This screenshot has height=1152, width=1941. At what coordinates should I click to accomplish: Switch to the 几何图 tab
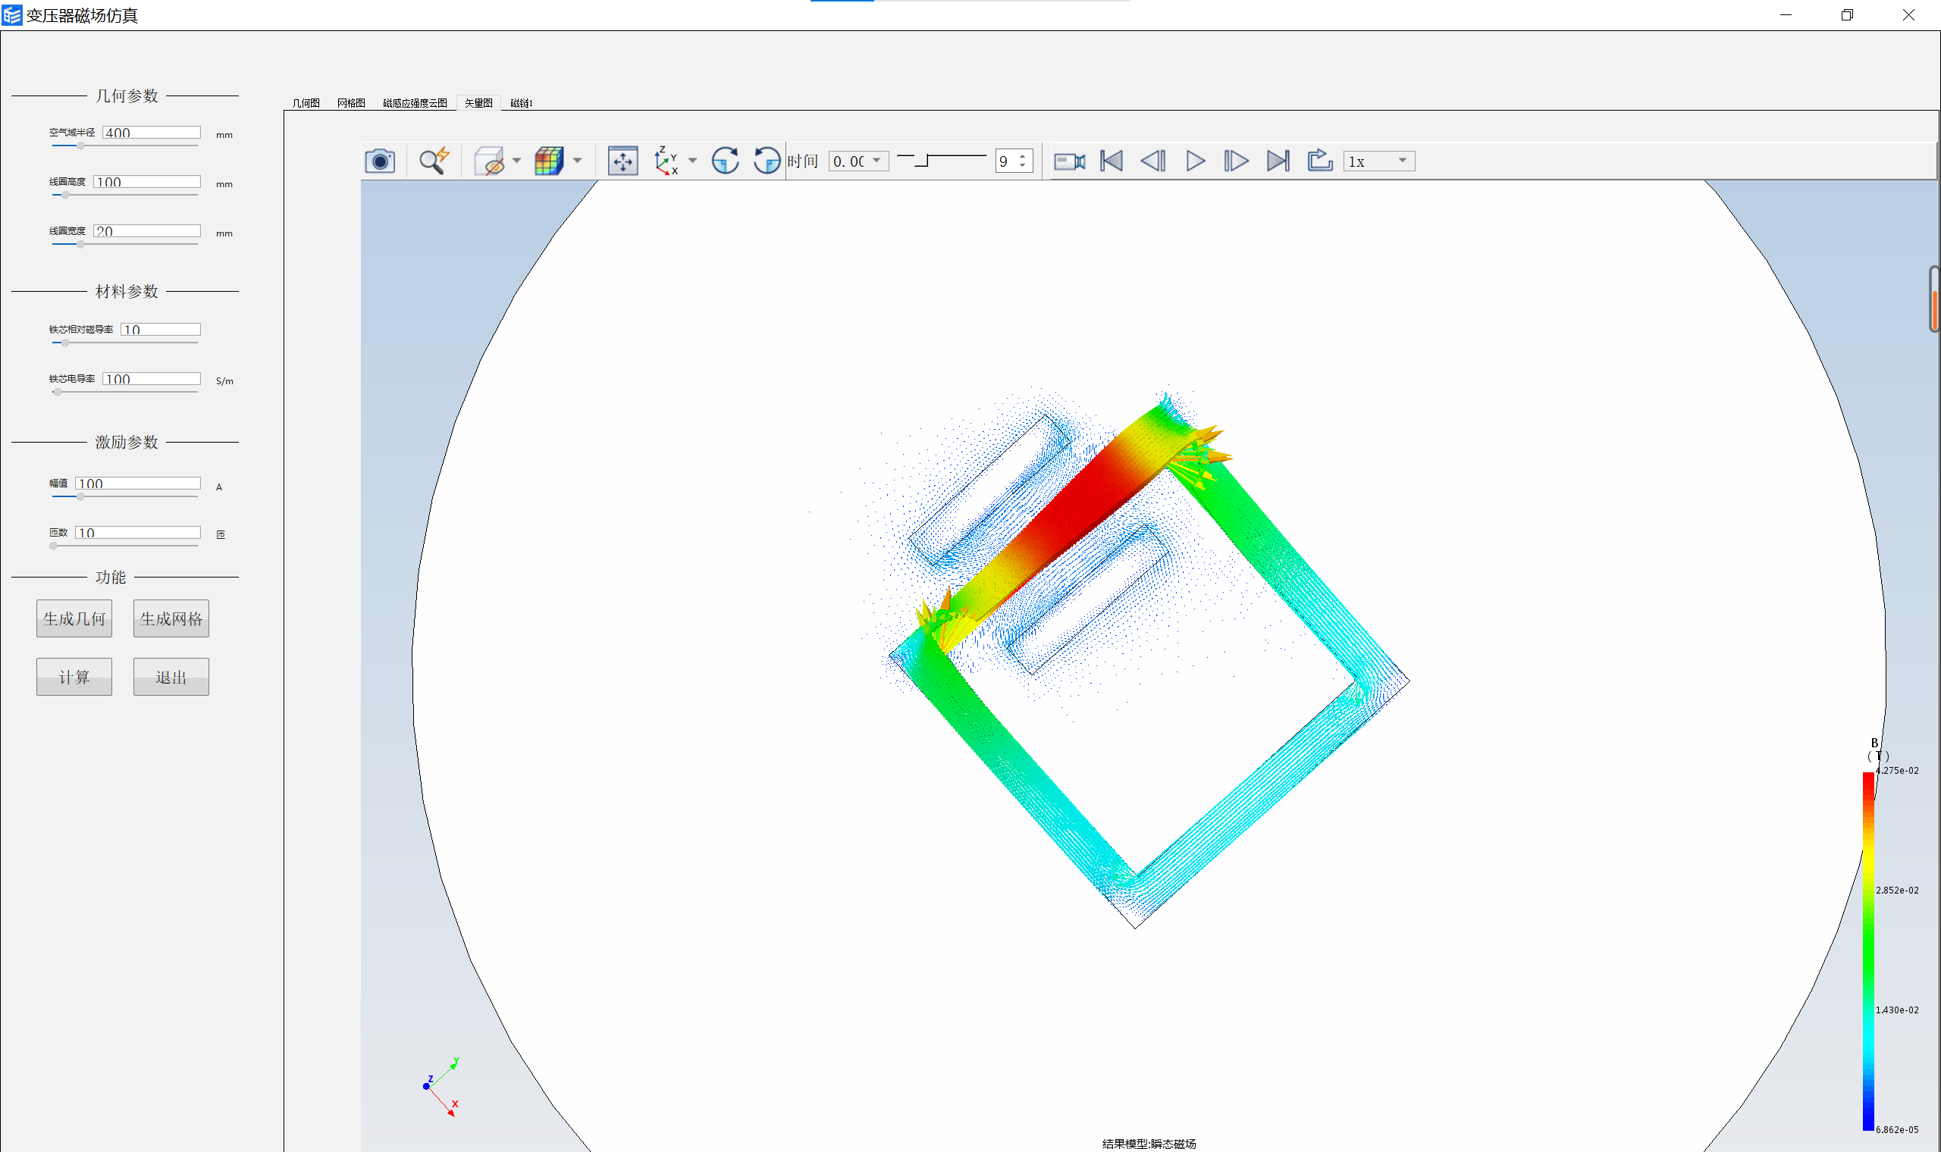306,103
